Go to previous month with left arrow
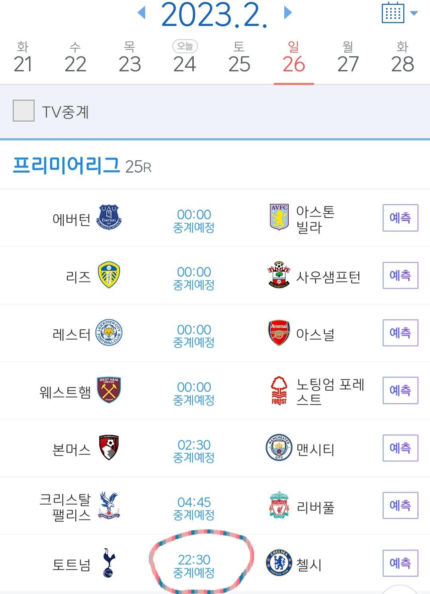Image resolution: width=430 pixels, height=594 pixels. click(141, 13)
